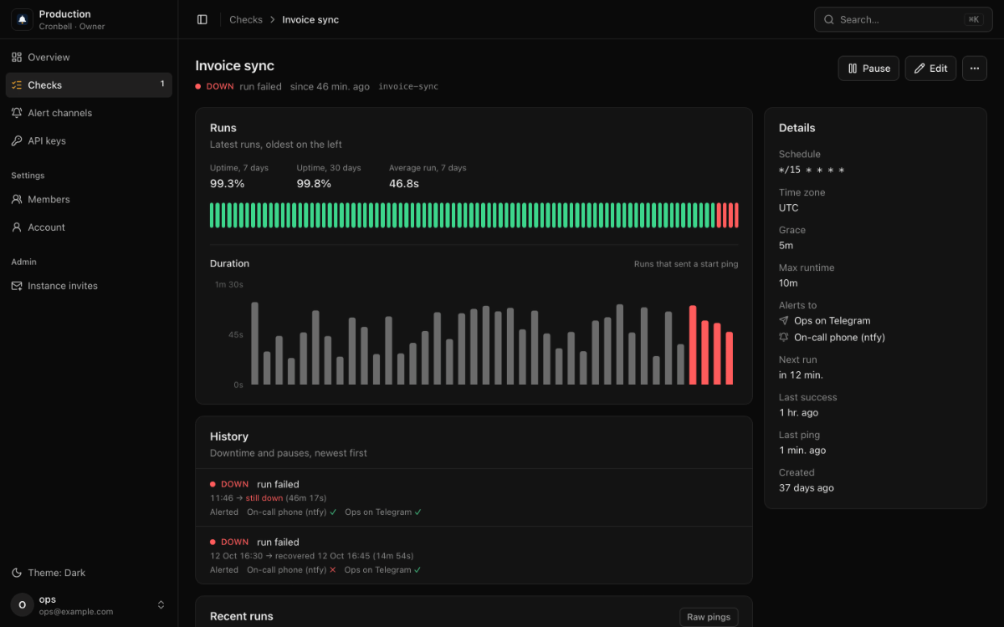Go to Alert channels
The height and width of the screenshot is (627, 1004).
[89, 113]
